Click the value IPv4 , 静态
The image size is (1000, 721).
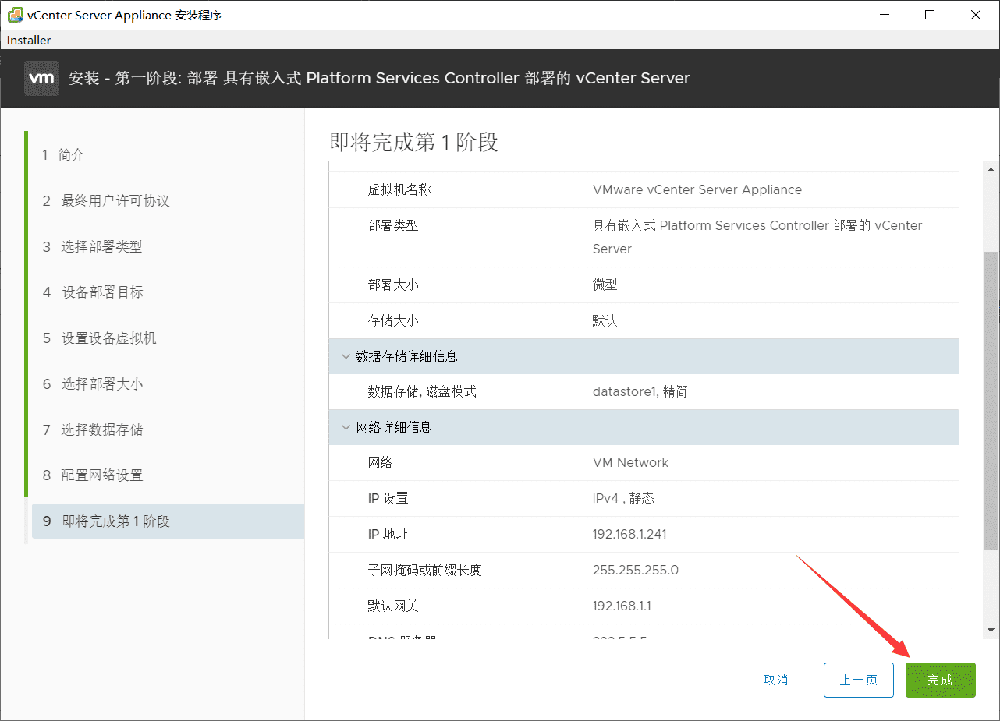click(x=624, y=498)
